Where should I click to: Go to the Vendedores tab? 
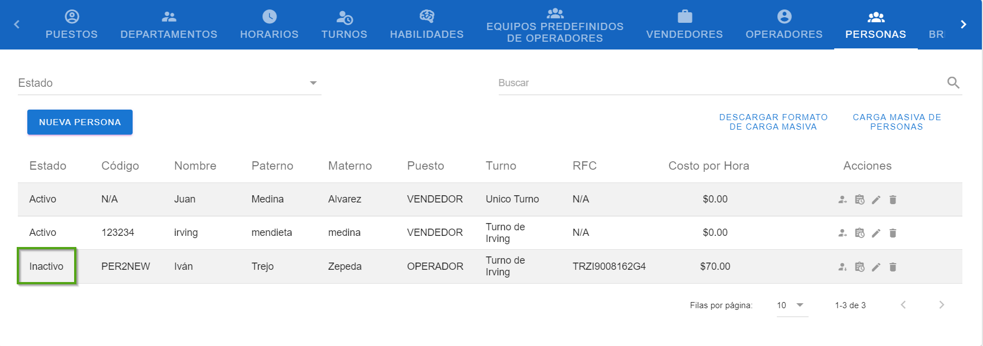click(684, 25)
